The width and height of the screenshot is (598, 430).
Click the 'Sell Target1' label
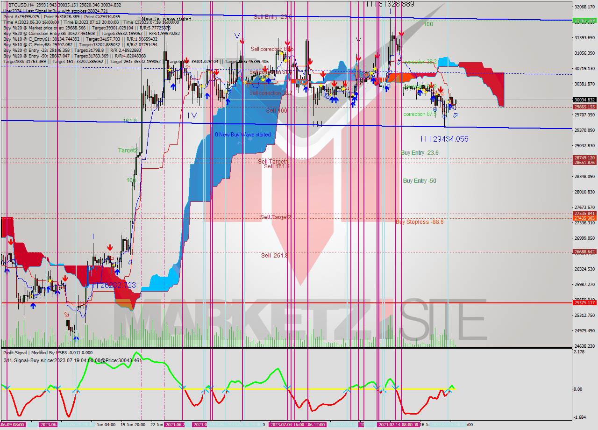coord(272,161)
